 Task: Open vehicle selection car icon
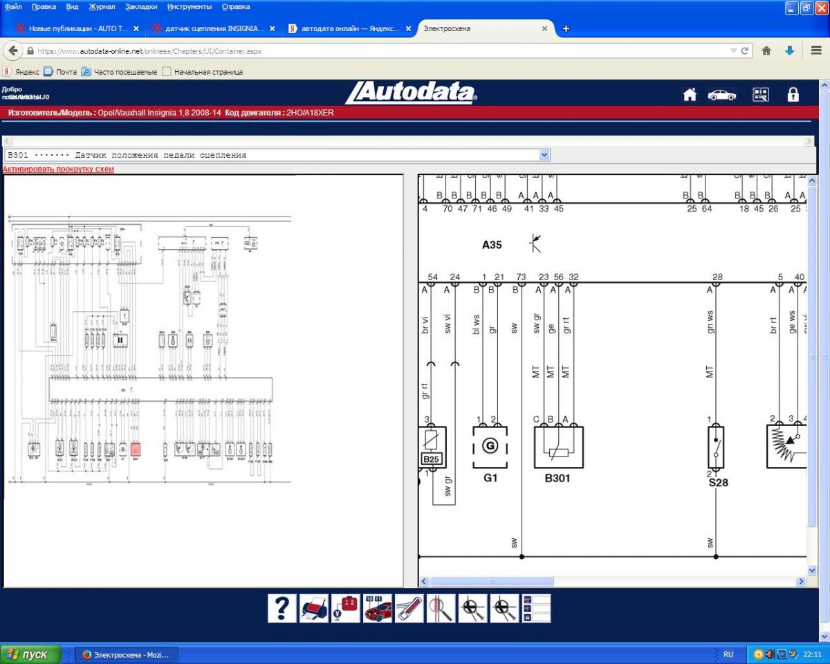point(721,95)
